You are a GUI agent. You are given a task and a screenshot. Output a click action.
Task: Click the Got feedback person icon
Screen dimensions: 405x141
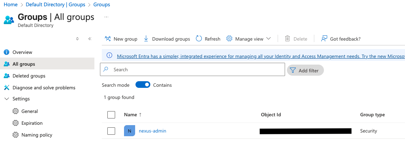click(324, 39)
